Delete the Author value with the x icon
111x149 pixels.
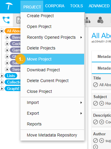point(102,141)
